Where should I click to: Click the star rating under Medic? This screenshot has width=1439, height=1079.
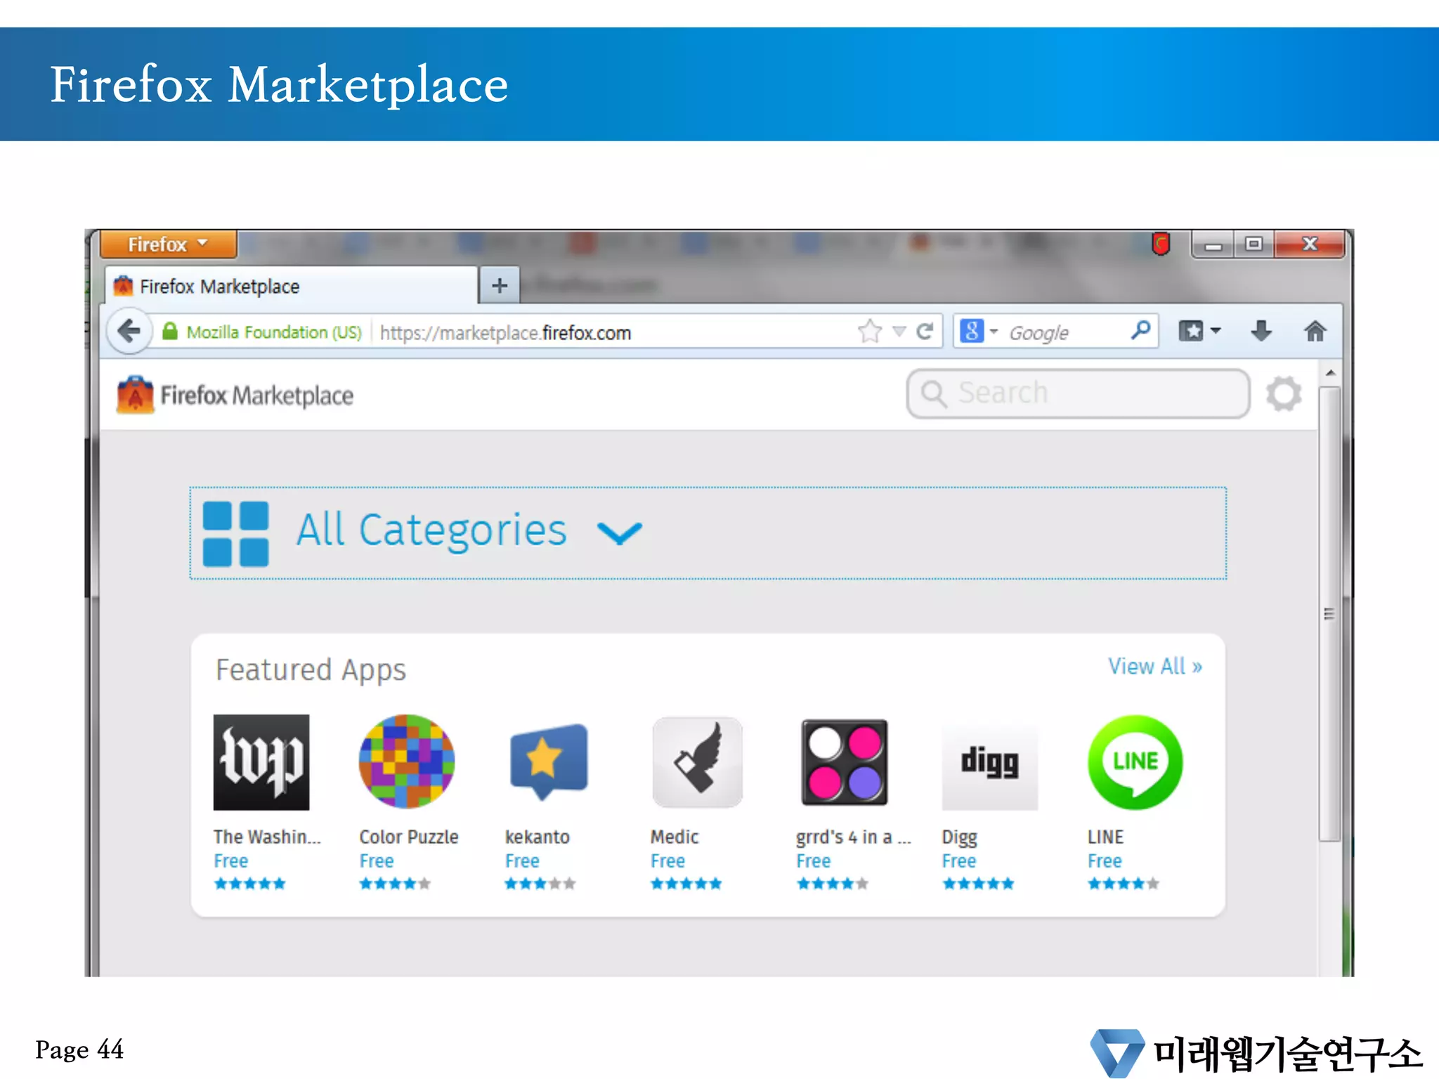pos(686,884)
